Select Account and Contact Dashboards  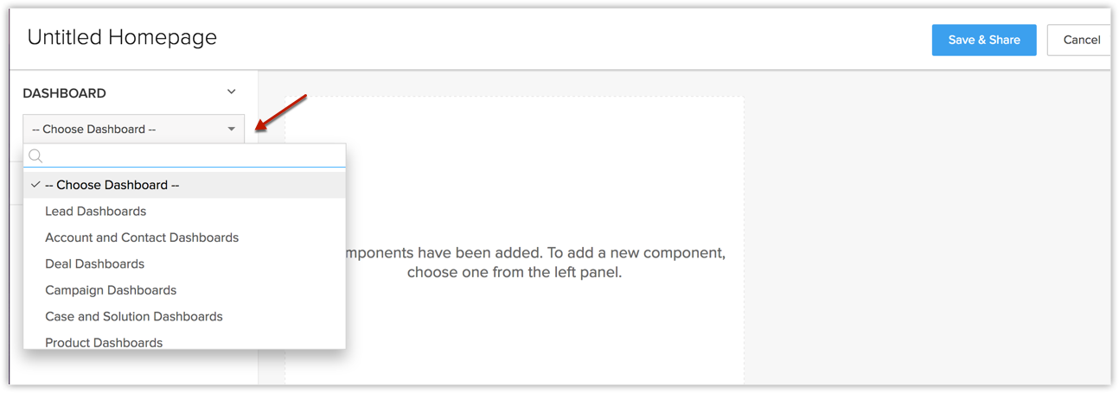[x=142, y=238]
